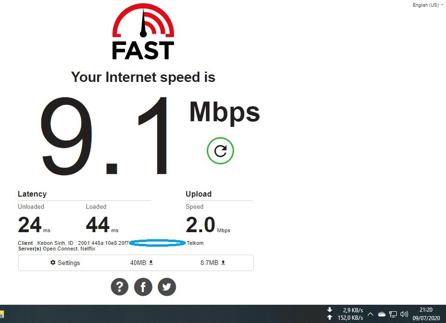Image resolution: width=446 pixels, height=323 pixels.
Task: Open the network tray icon
Action: (x=393, y=314)
